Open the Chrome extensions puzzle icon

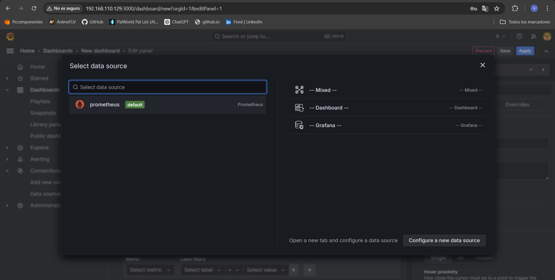[515, 8]
